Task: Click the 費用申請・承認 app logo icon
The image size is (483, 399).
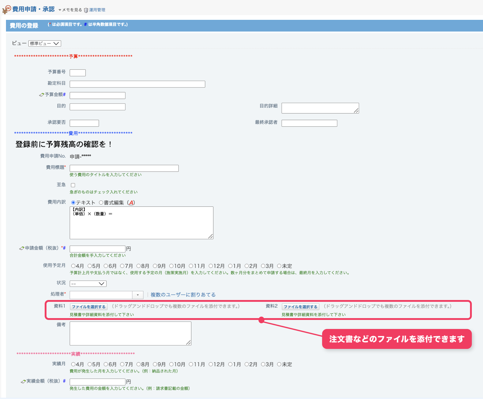Action: tap(6, 10)
